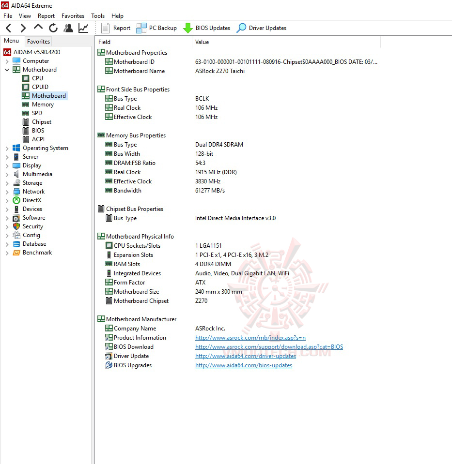Select the Multimedia node

point(32,174)
